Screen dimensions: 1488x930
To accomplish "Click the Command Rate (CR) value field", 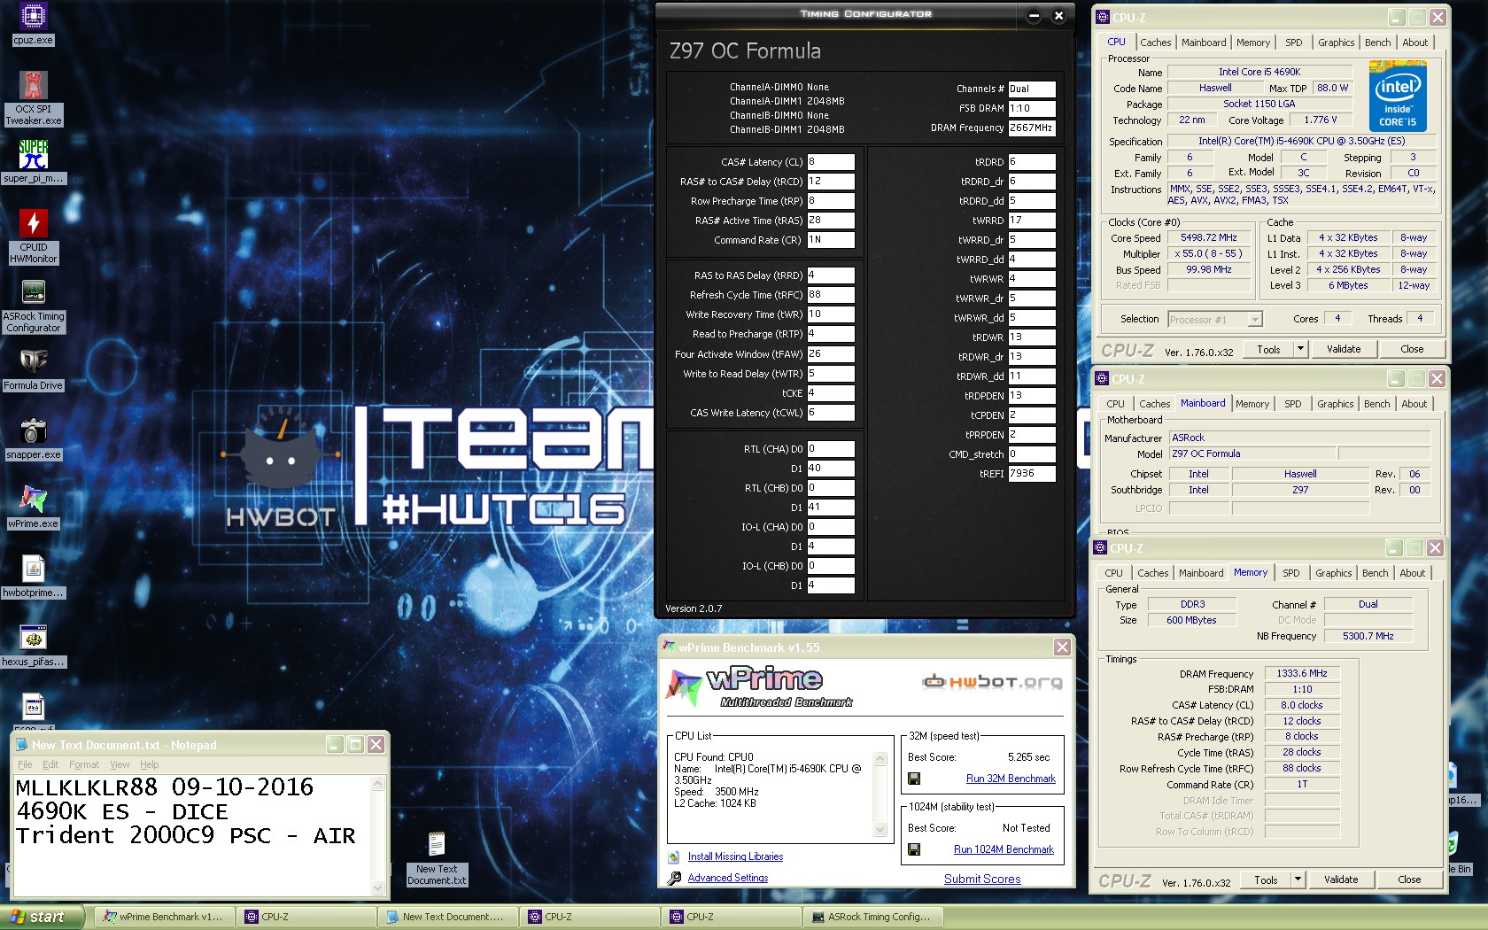I will click(x=830, y=240).
